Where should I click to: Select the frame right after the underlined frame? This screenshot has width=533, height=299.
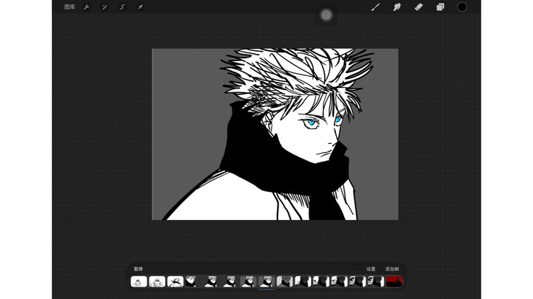(x=285, y=281)
